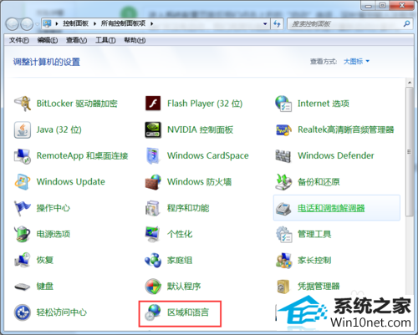Open the Windows Defender wall icon
The image size is (418, 335).
pyautogui.click(x=283, y=156)
